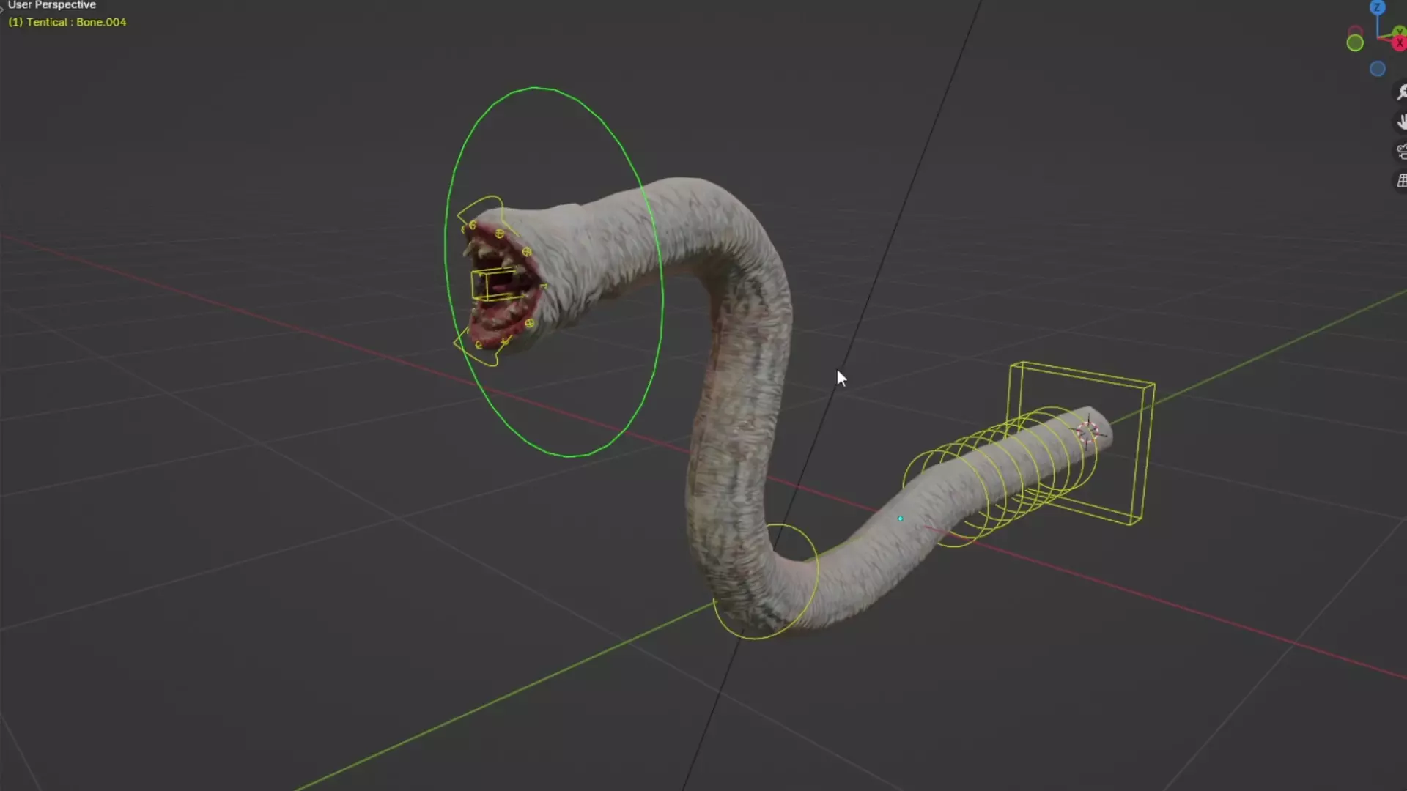Click the green negative Y axis circle
This screenshot has width=1407, height=791.
coord(1355,43)
